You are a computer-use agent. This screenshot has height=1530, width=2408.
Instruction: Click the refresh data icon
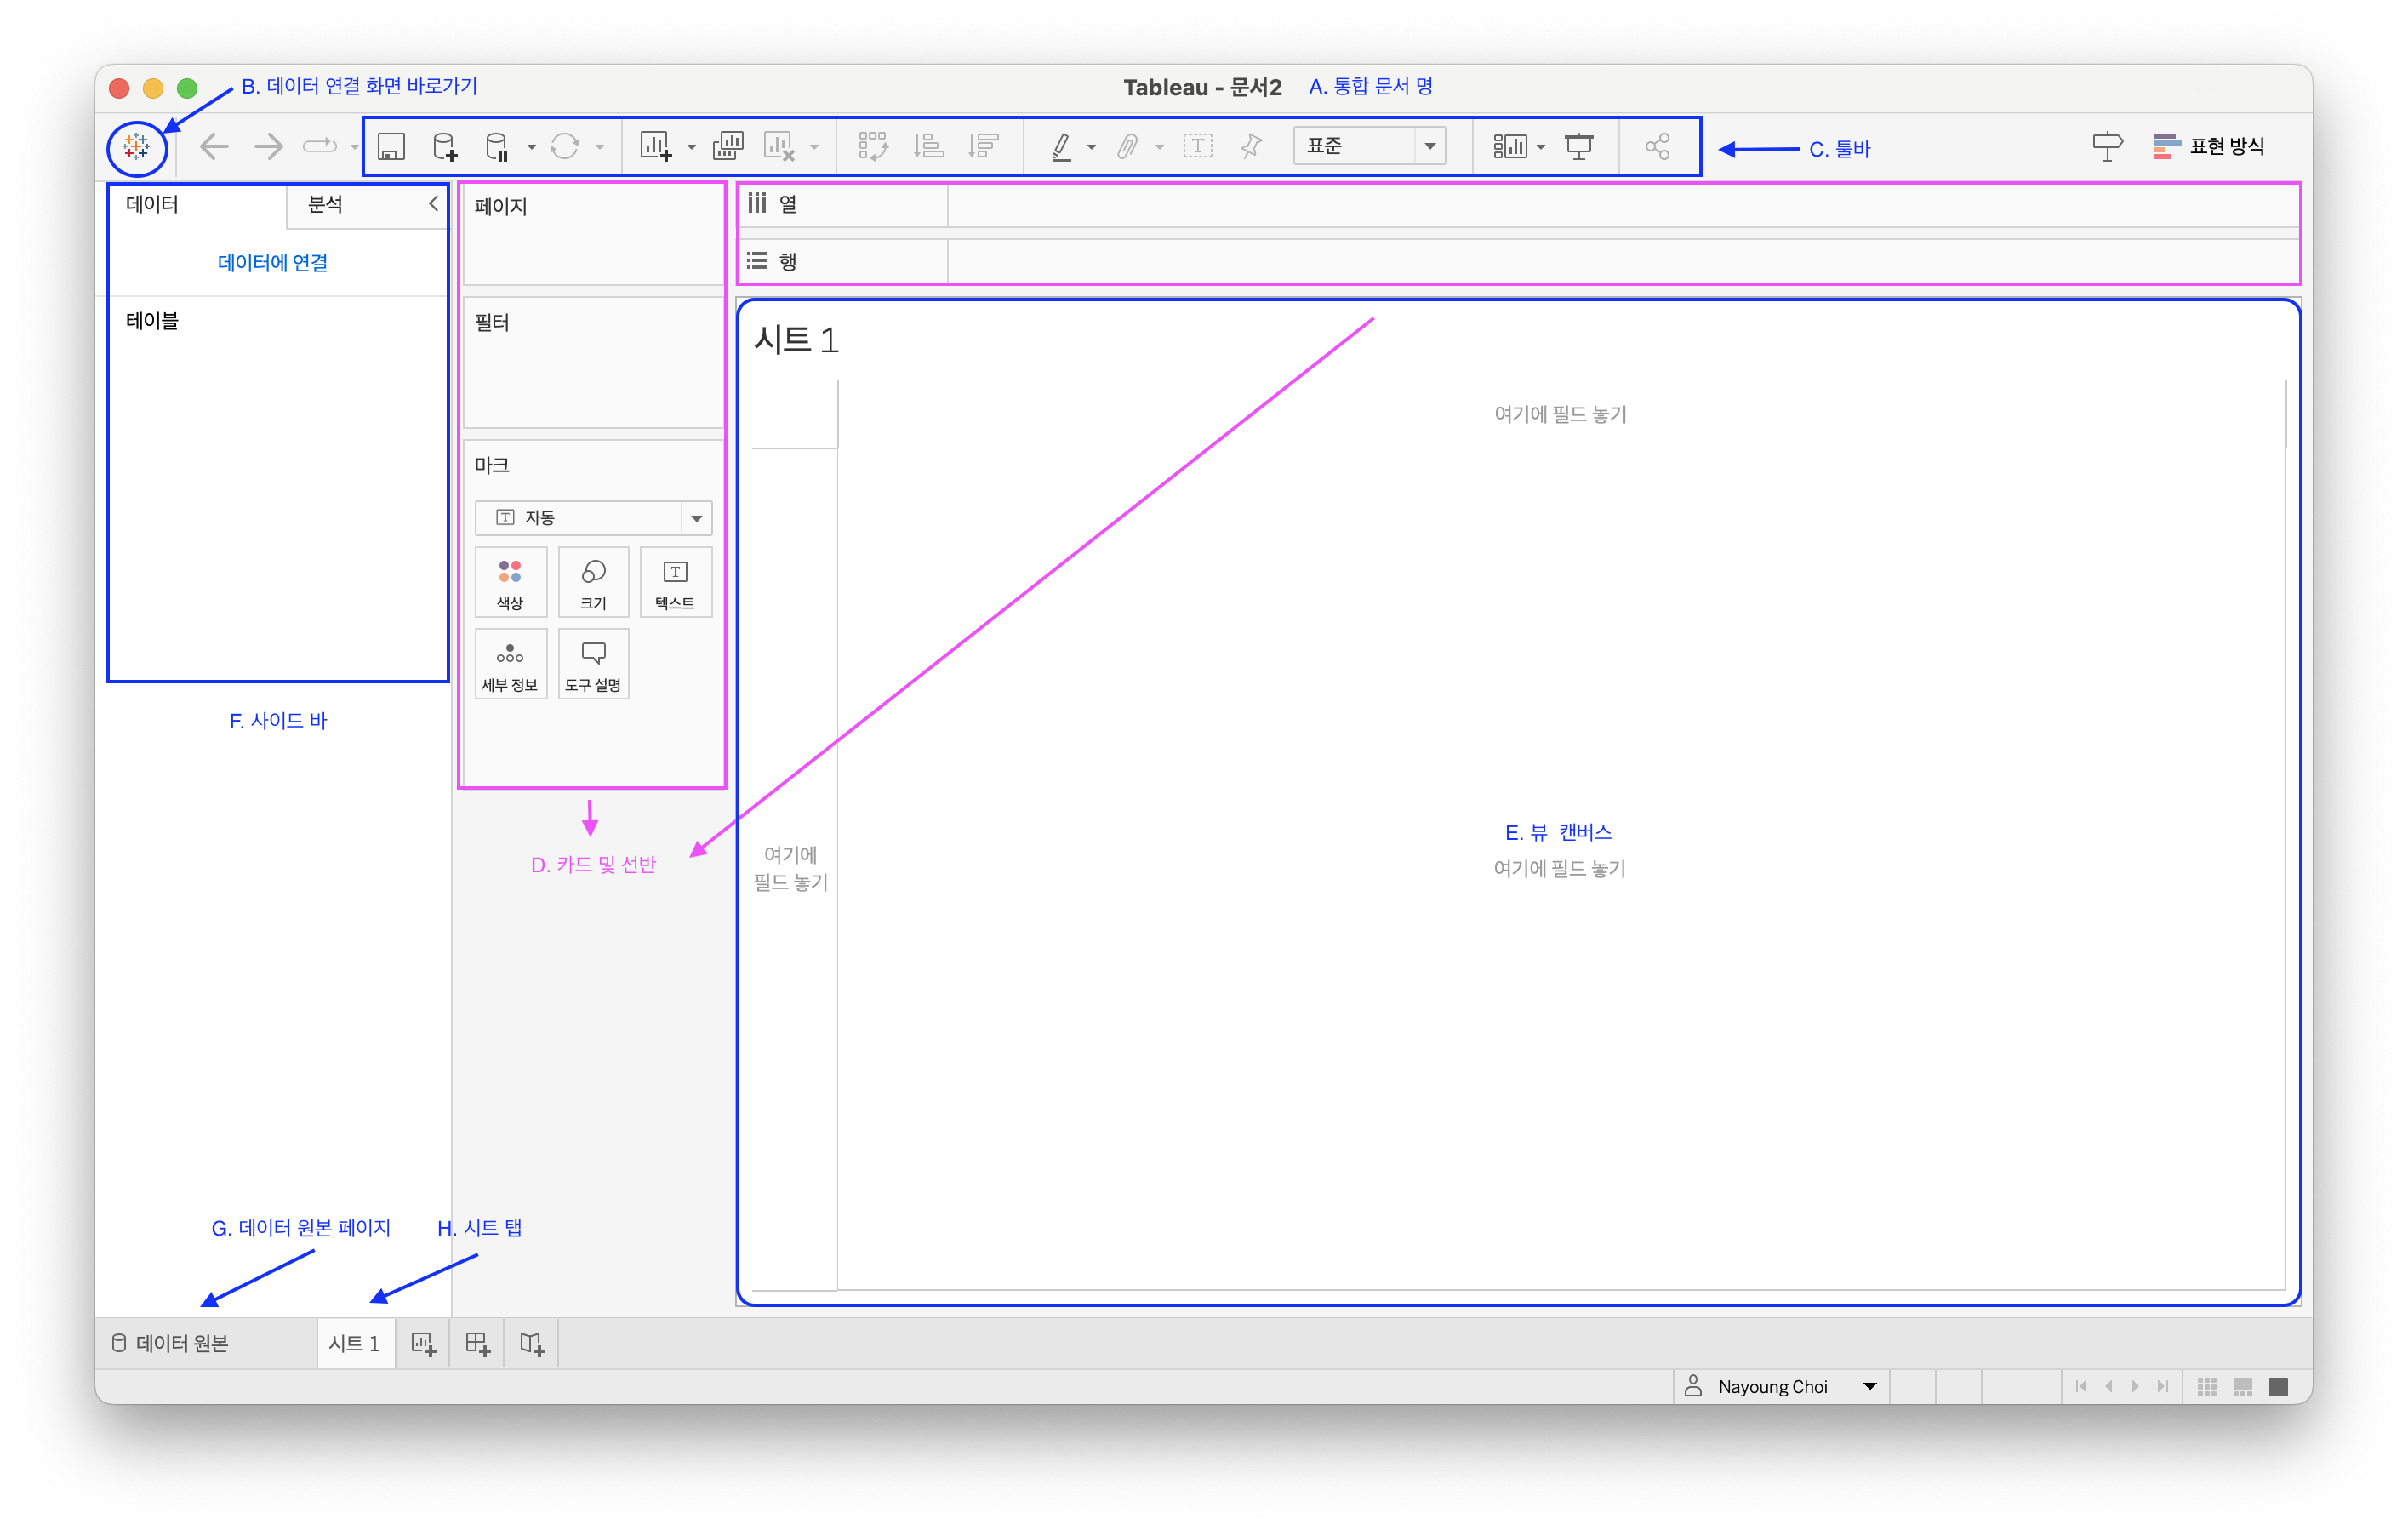tap(565, 147)
